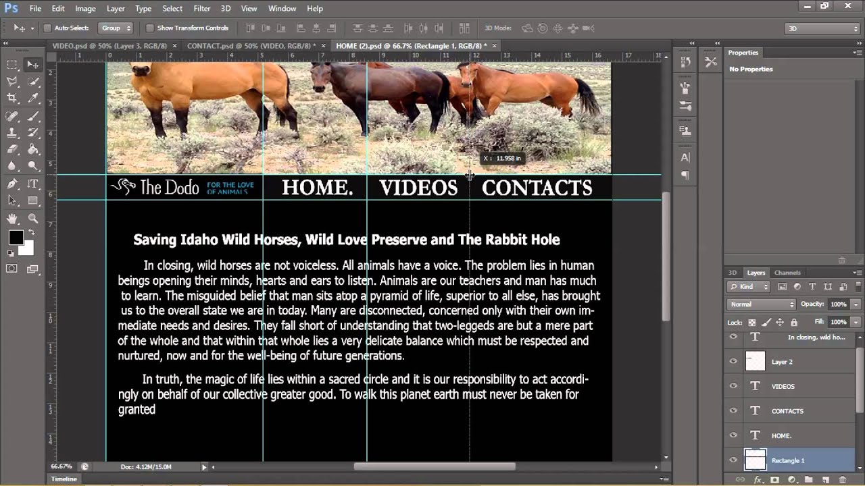Switch to the Channels panel tab

point(787,273)
